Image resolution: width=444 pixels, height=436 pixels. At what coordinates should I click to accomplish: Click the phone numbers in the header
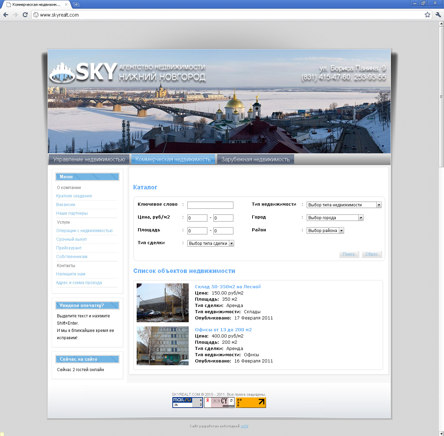coord(344,77)
